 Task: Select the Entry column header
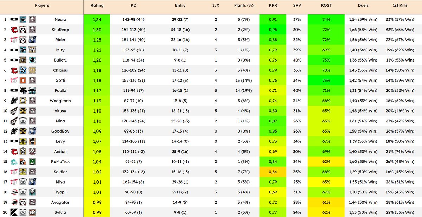[180, 6]
